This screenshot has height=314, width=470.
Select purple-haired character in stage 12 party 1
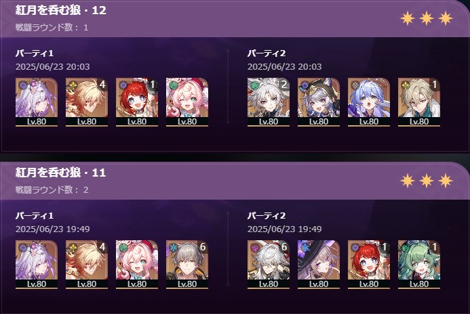pyautogui.click(x=37, y=102)
